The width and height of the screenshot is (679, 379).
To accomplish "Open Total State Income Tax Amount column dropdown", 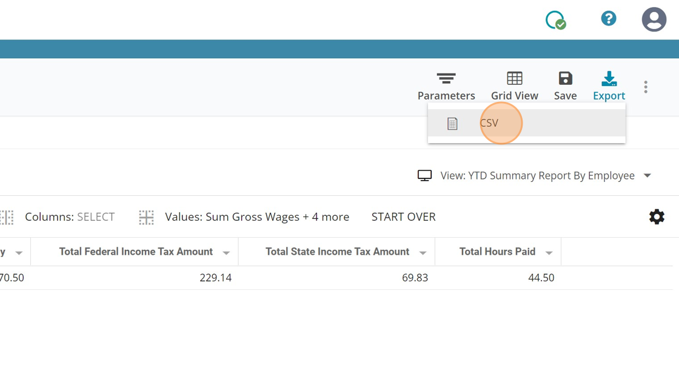I will (x=423, y=253).
